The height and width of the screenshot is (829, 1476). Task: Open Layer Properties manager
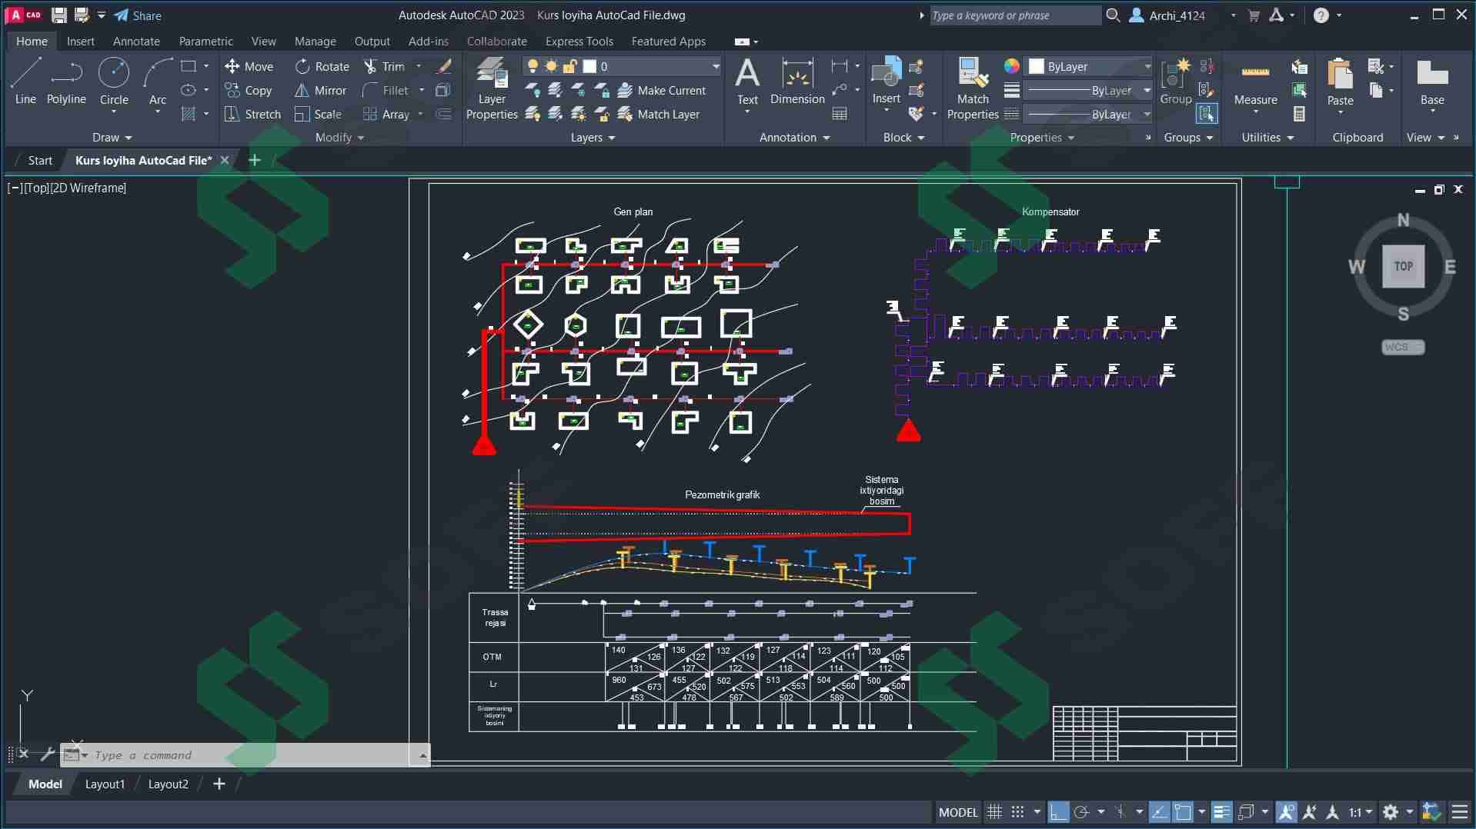click(x=492, y=89)
